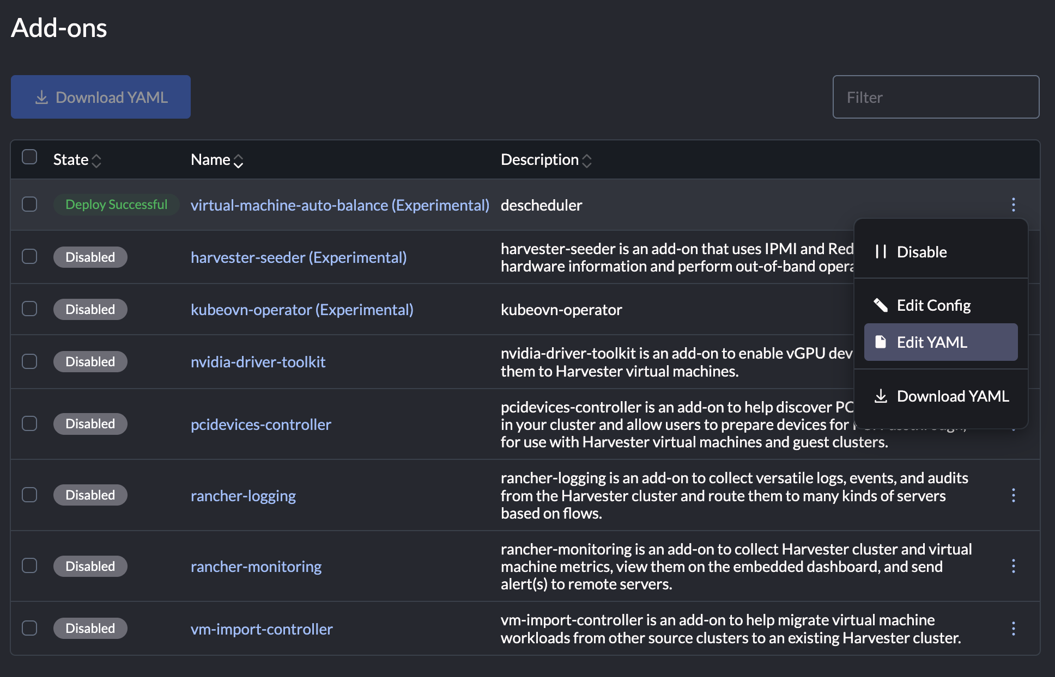1055x677 pixels.
Task: Open actions menu for virtual-machine-auto-balance row
Action: [1013, 205]
